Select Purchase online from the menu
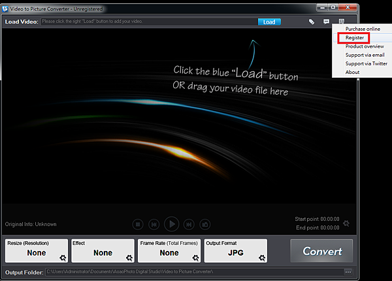The image size is (392, 281). [x=363, y=29]
